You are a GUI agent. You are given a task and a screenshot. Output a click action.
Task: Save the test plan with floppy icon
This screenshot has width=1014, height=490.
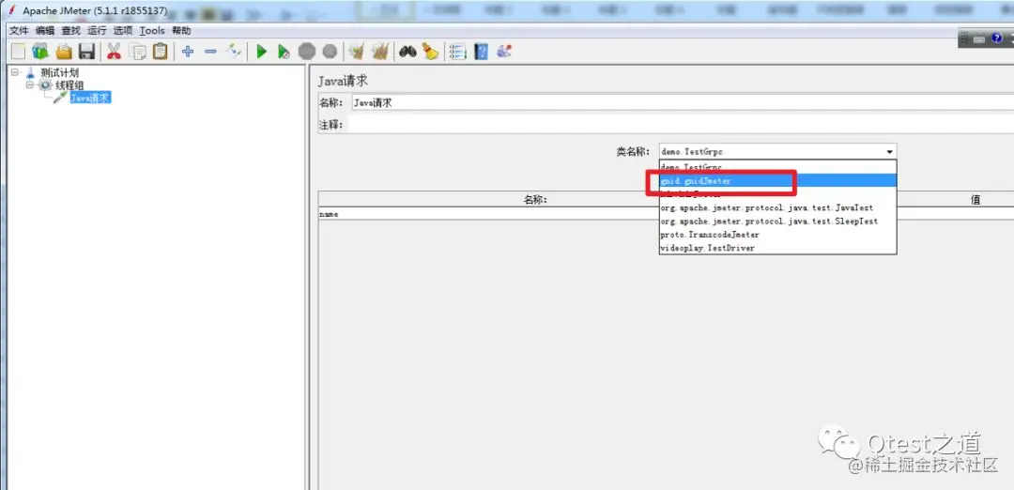(x=86, y=51)
